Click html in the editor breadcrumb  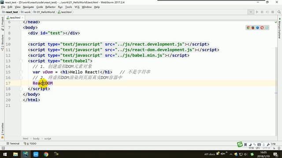tap(26, 139)
